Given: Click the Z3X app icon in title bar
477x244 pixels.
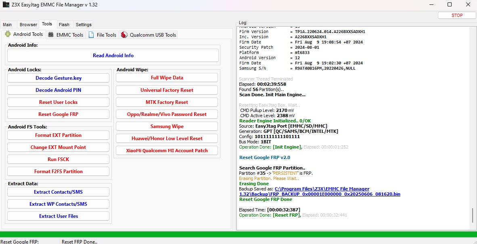Looking at the screenshot, I should click(6, 5).
